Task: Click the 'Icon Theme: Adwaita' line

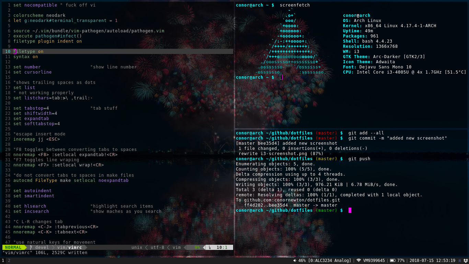Action: (369, 62)
